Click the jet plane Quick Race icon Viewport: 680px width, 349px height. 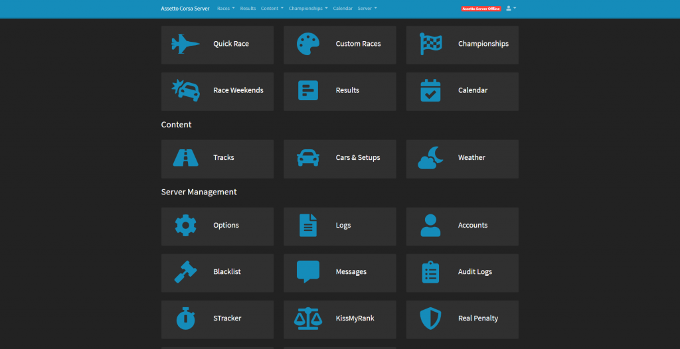tap(186, 44)
